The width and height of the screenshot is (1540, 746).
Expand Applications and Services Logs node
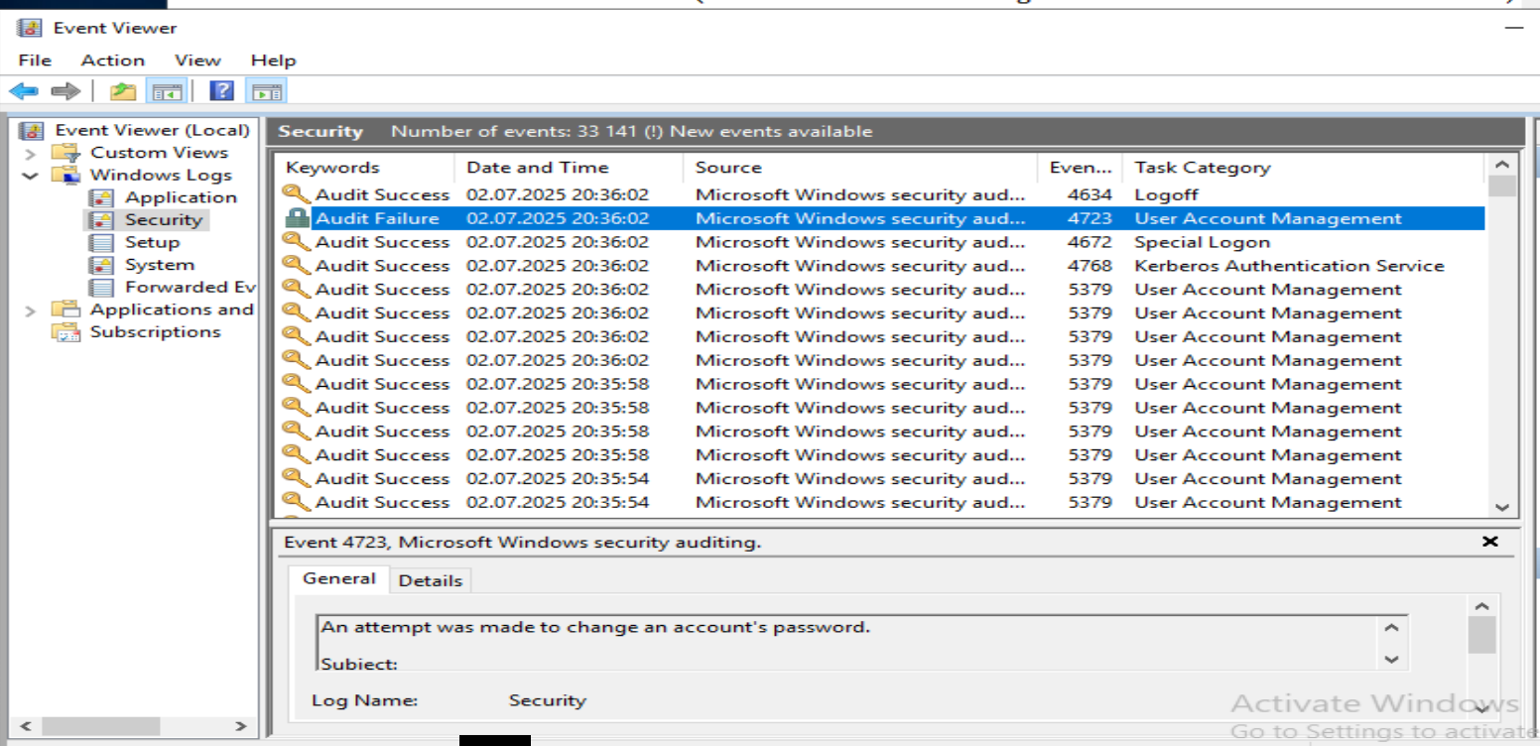coord(31,311)
